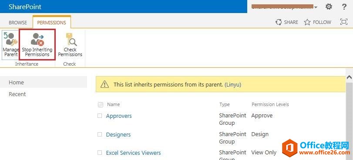Open the Manage Parent permissions button
The height and width of the screenshot is (160, 353).
[10, 45]
